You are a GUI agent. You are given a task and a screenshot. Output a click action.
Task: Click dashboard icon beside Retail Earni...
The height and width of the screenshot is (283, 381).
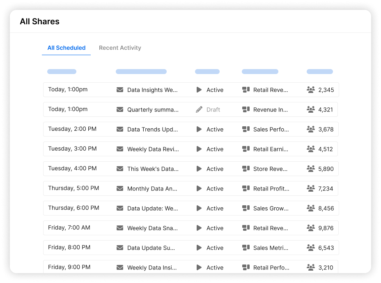point(246,149)
